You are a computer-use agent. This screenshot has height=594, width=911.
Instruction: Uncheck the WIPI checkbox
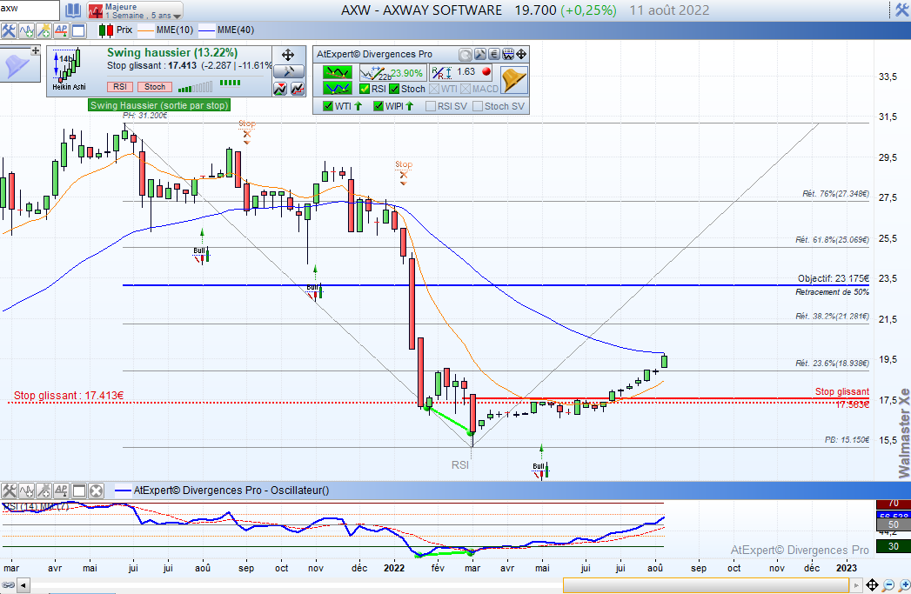click(378, 106)
